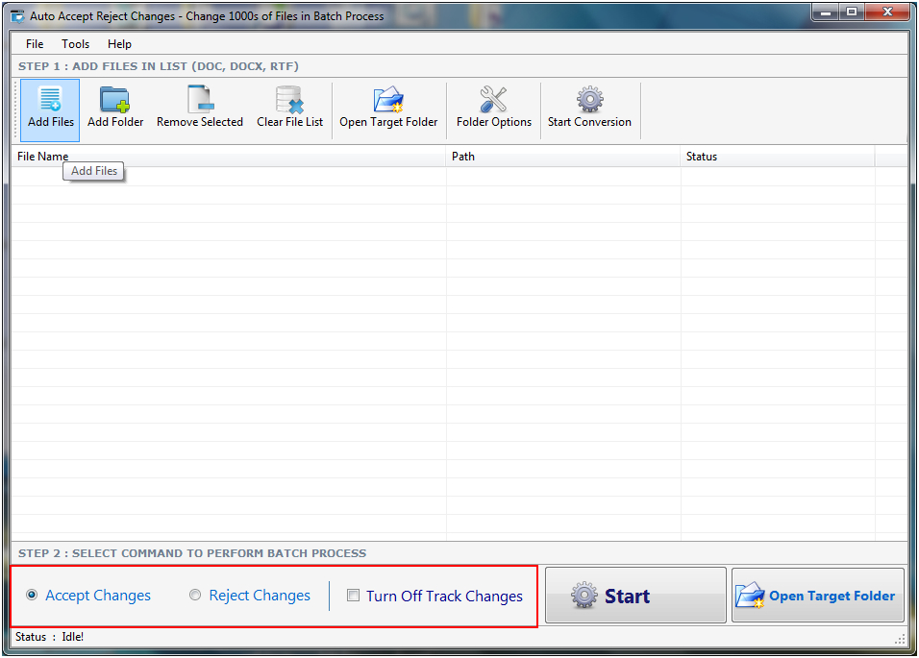Click the Start Conversion gear icon
The height and width of the screenshot is (658, 919).
tap(589, 100)
